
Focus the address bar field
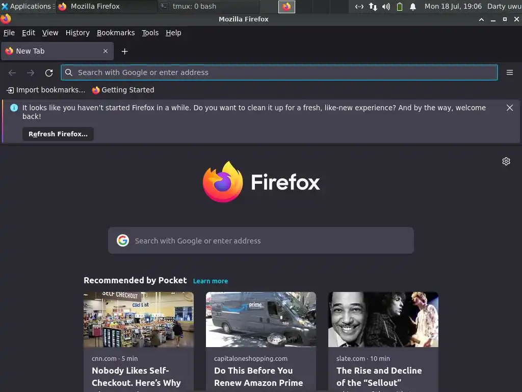[x=279, y=72]
